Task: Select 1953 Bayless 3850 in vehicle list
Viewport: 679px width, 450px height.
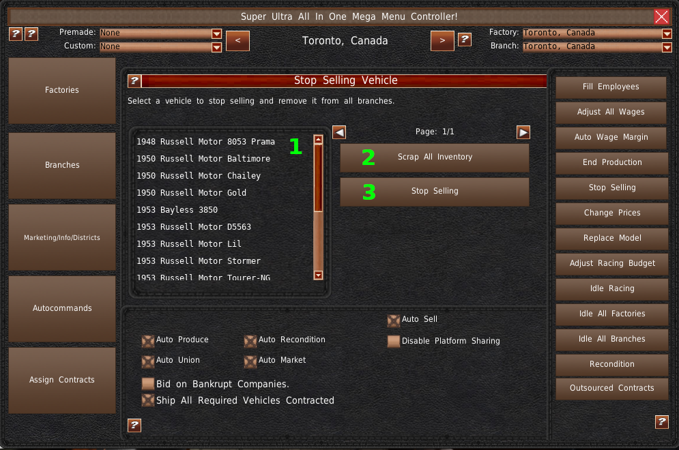Action: (177, 210)
